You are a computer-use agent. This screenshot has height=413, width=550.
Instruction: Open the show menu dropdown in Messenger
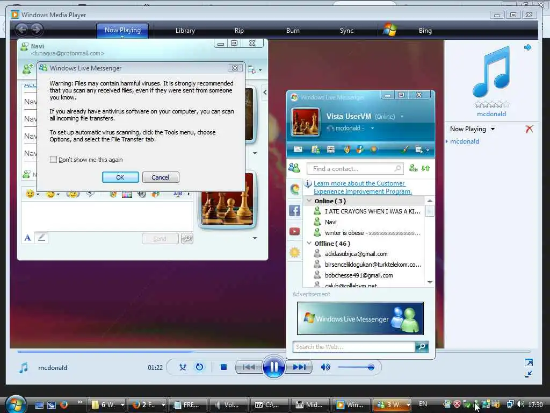(422, 150)
